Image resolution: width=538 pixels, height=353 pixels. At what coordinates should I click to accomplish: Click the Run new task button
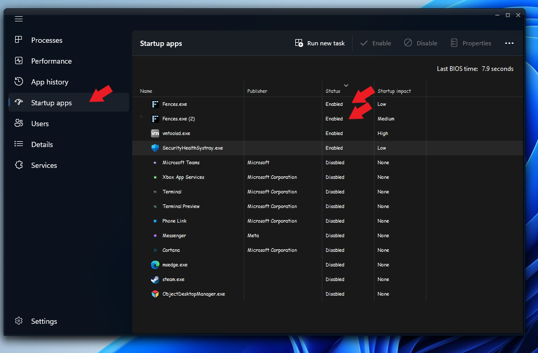click(320, 43)
